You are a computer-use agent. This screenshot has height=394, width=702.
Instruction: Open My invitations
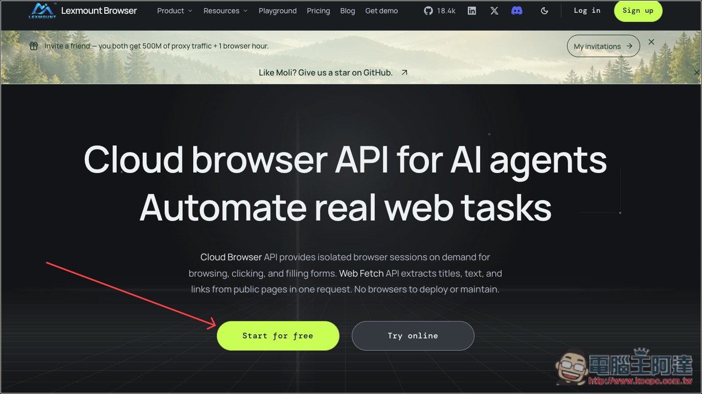tap(603, 46)
